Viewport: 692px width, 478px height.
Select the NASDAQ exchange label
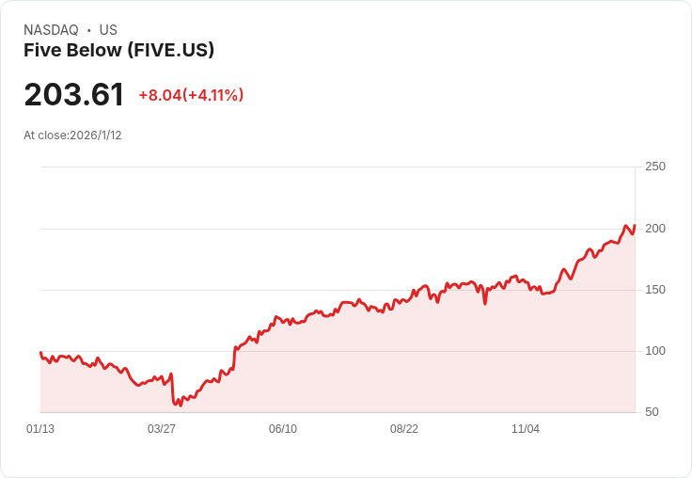51,30
